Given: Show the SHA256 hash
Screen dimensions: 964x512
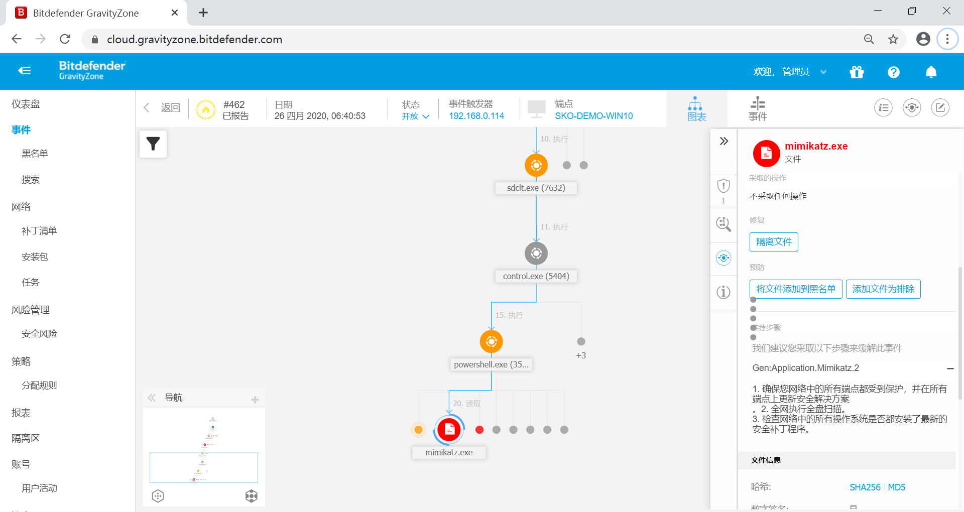Looking at the screenshot, I should (865, 487).
